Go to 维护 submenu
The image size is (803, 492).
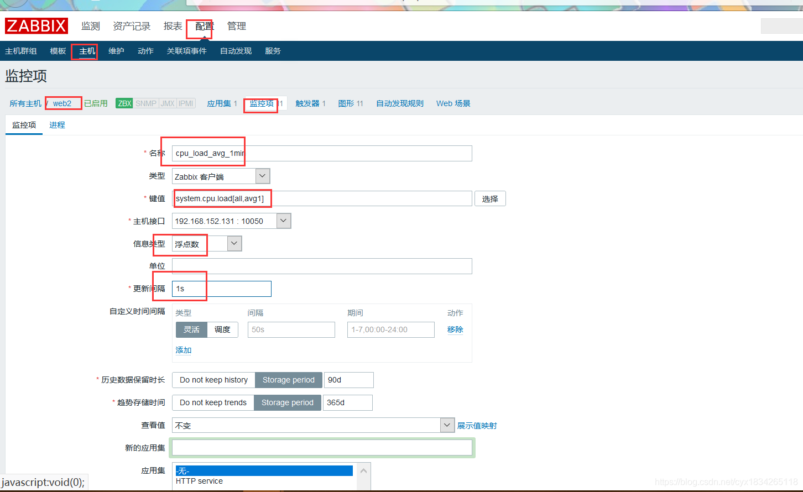point(116,51)
